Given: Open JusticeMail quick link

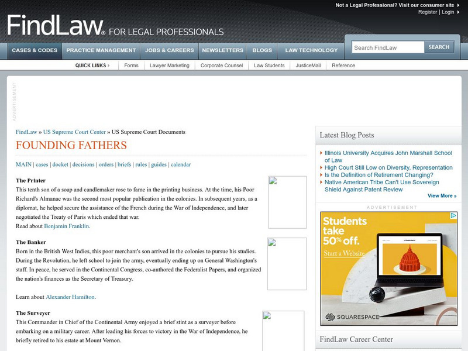Looking at the screenshot, I should pyautogui.click(x=308, y=66).
